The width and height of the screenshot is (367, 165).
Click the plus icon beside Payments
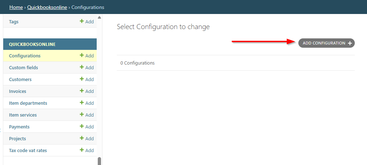[82, 126]
